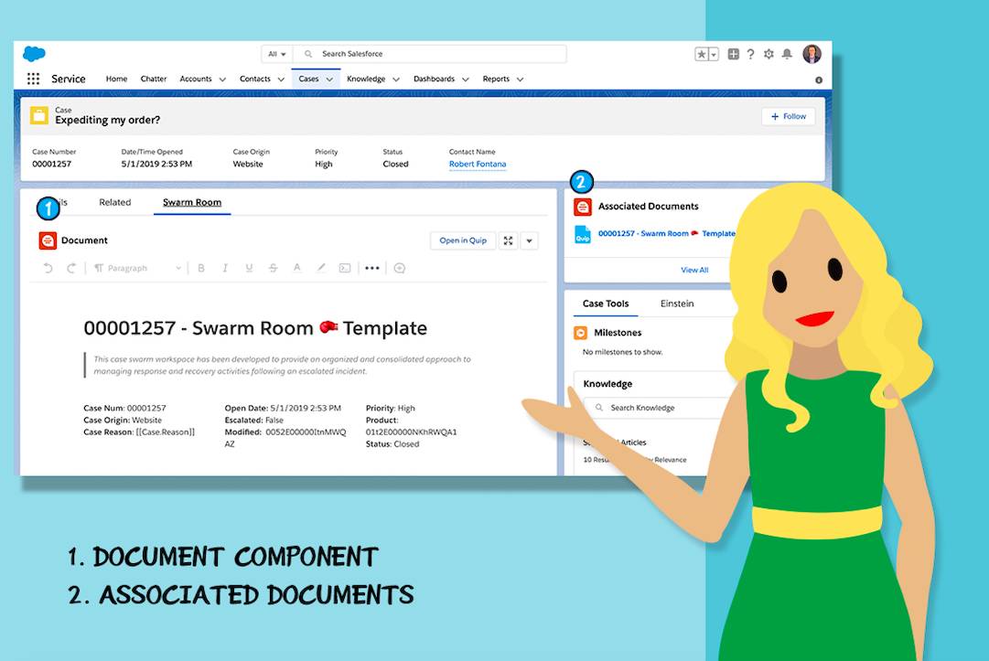Expand the Contacts tab chevron
This screenshot has width=989, height=661.
point(281,80)
